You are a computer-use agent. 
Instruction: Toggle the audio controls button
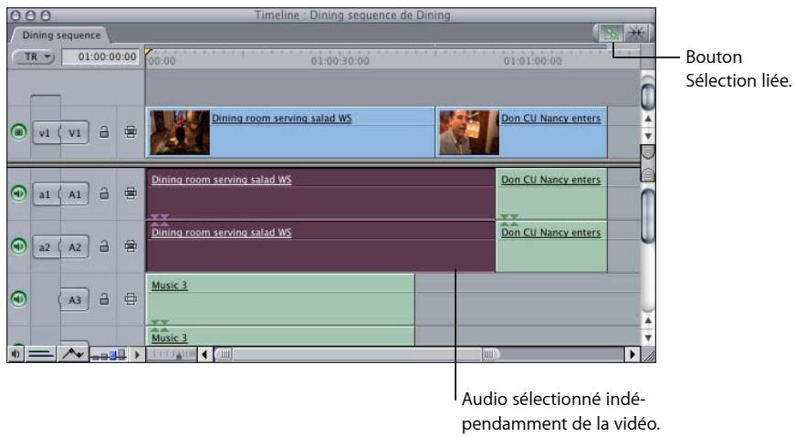pyautogui.click(x=16, y=354)
